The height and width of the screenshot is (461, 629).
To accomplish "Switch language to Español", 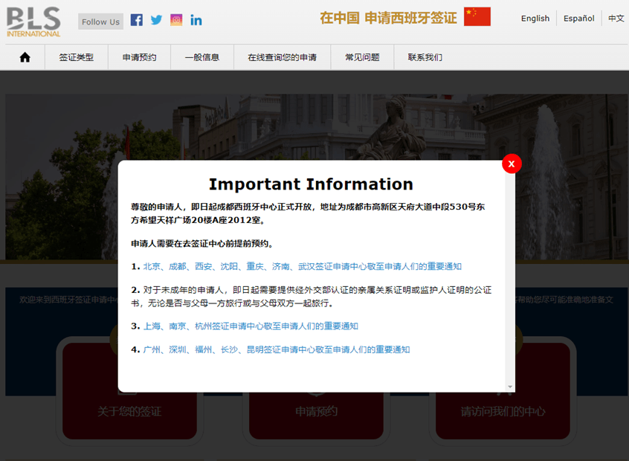I will (578, 19).
